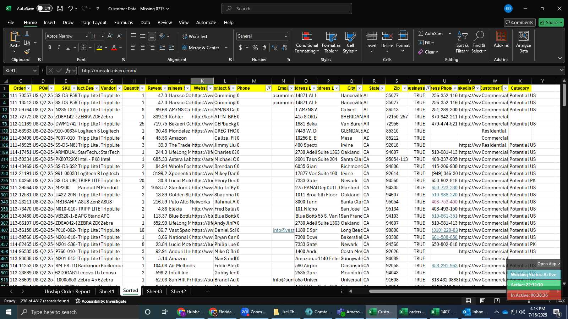Viewport: 568px width, 319px height.
Task: Click the Insert cells icon
Action: pos(371,36)
